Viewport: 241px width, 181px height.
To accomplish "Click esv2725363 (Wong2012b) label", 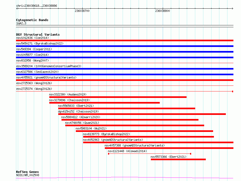I will point(34,83).
